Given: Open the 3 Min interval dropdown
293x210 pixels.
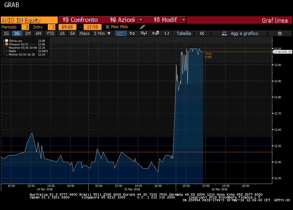Looking at the screenshot, I should click(x=102, y=34).
